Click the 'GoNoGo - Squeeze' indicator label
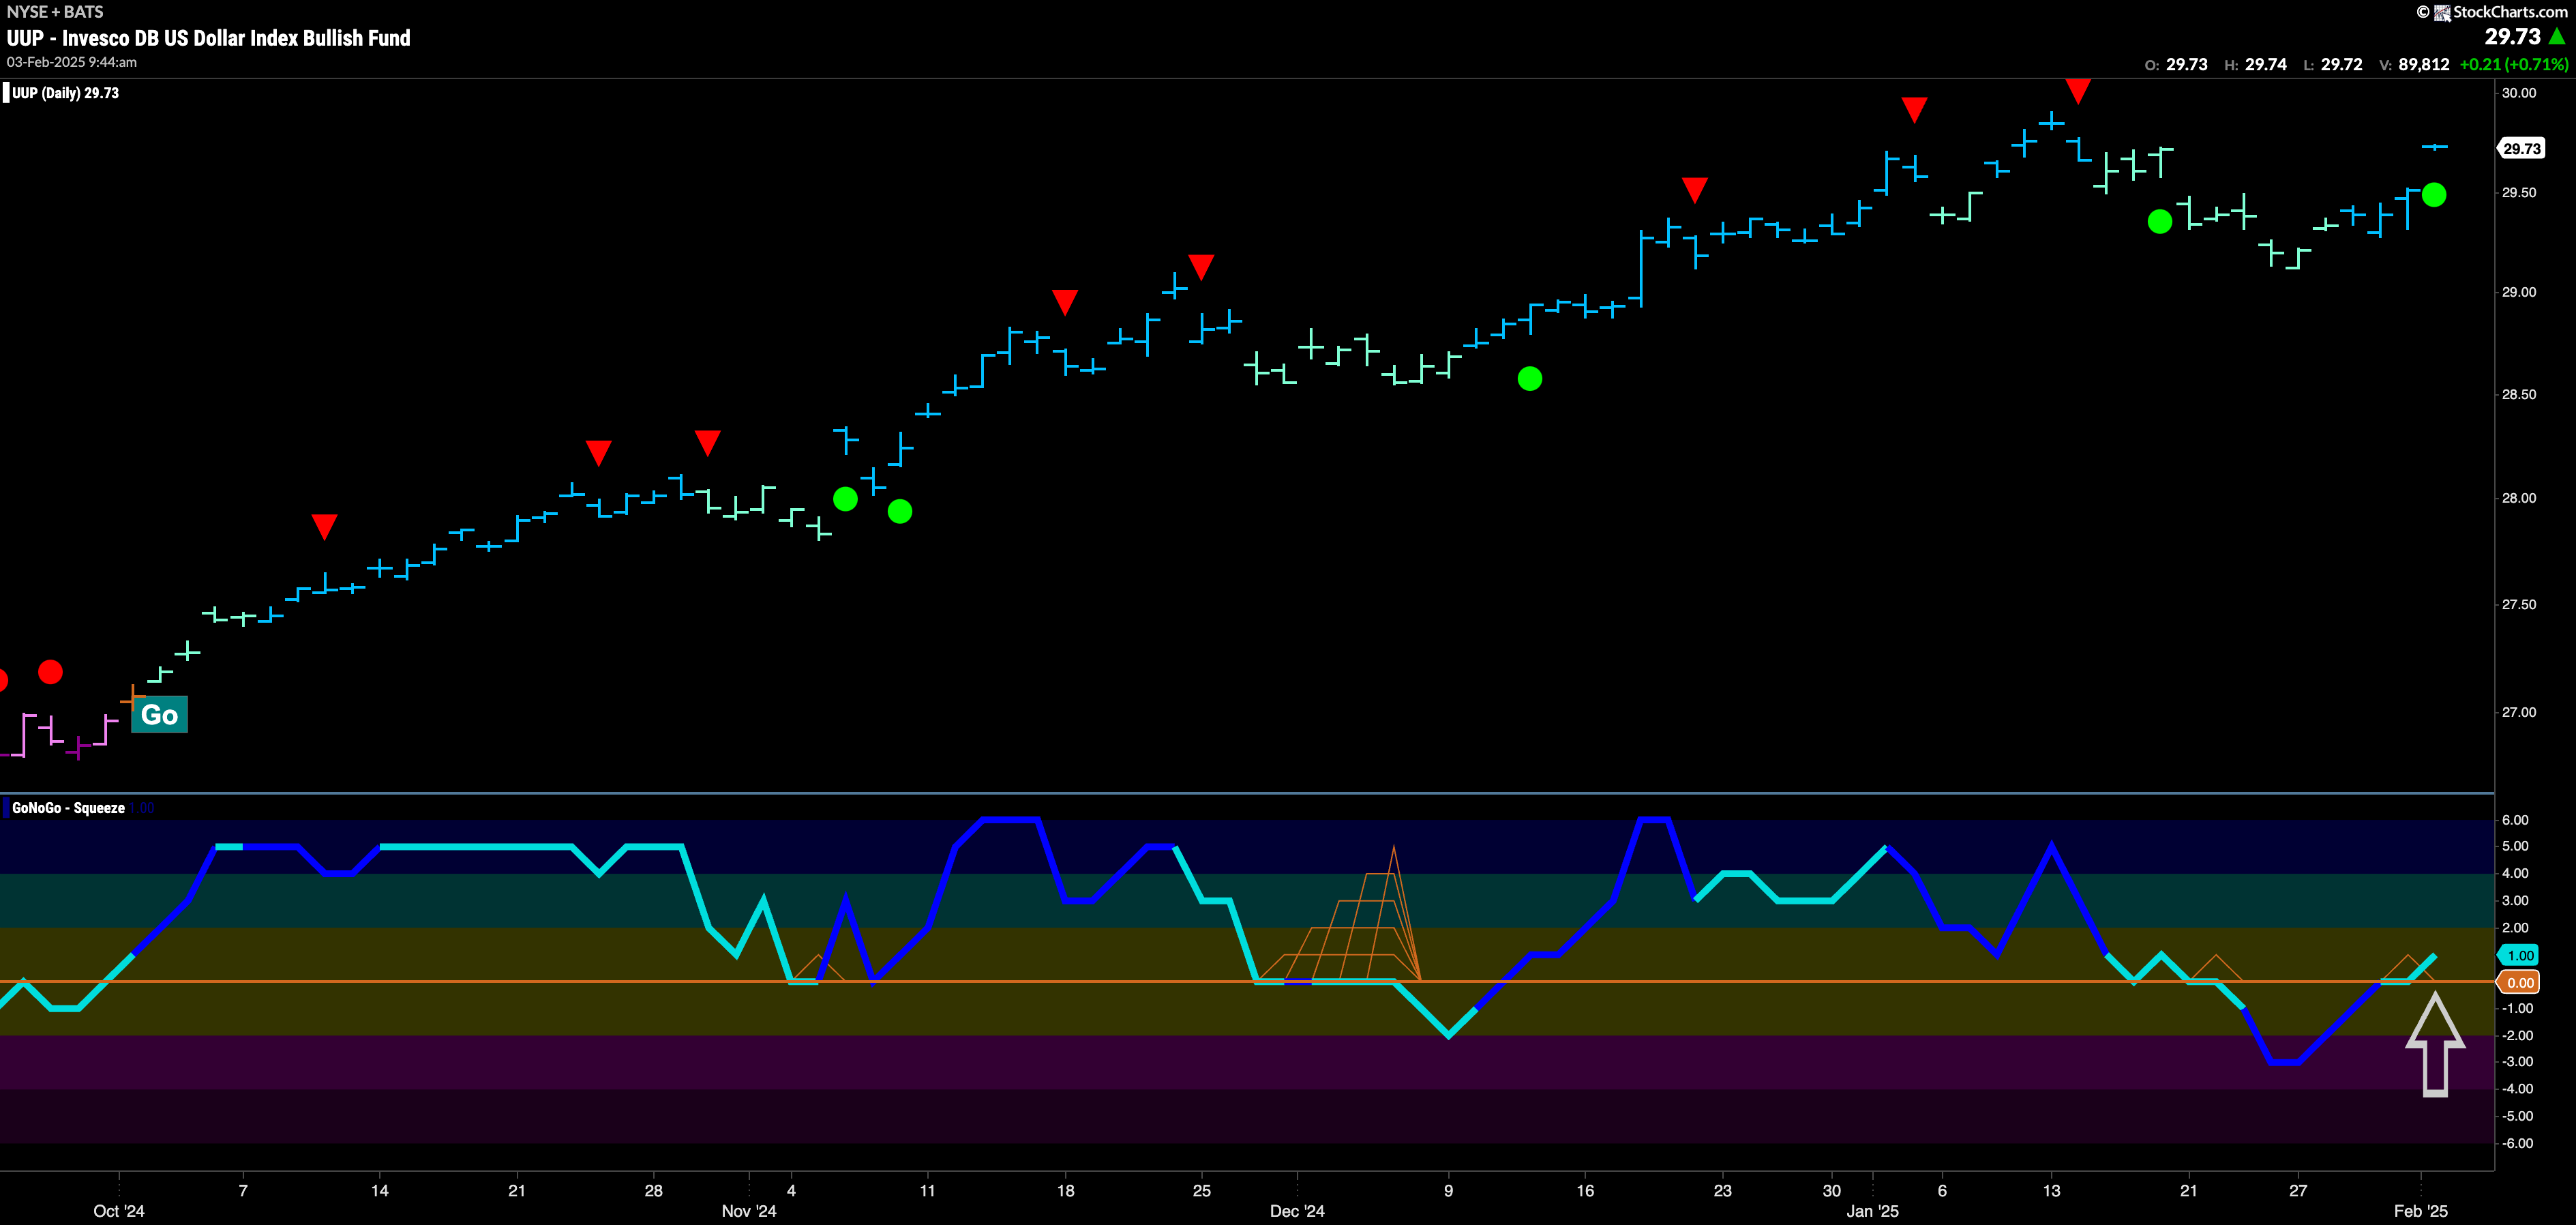Image resolution: width=2576 pixels, height=1225 pixels. tap(68, 808)
